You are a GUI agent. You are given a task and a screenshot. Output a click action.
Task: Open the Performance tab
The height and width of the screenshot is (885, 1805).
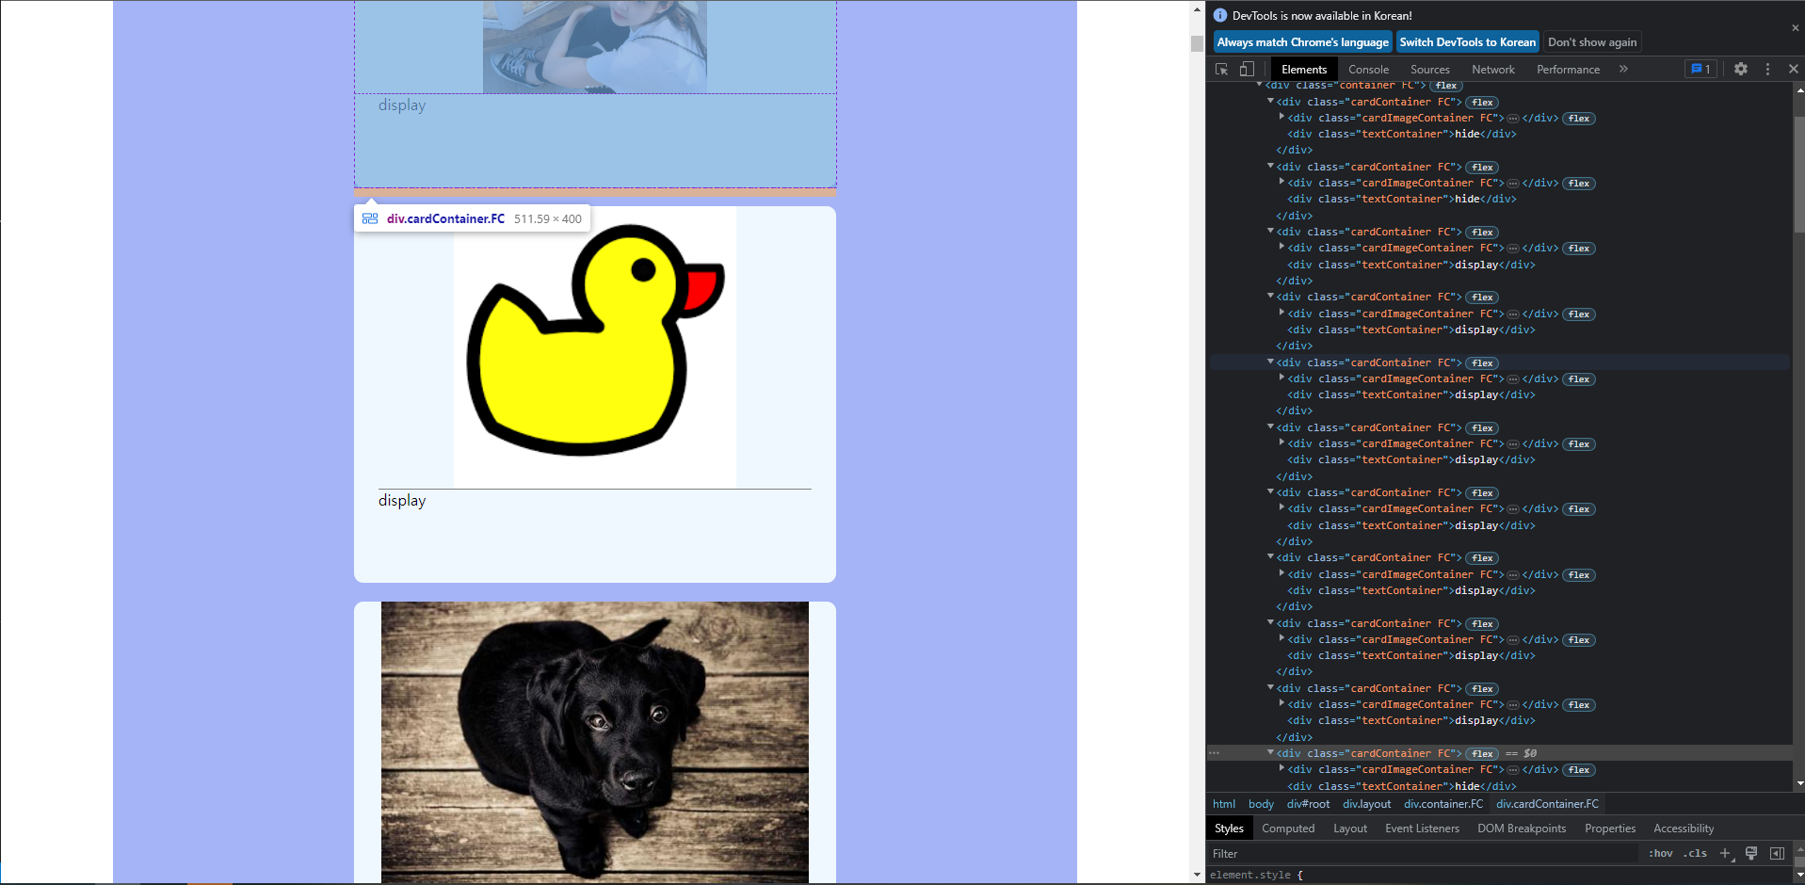coord(1568,69)
